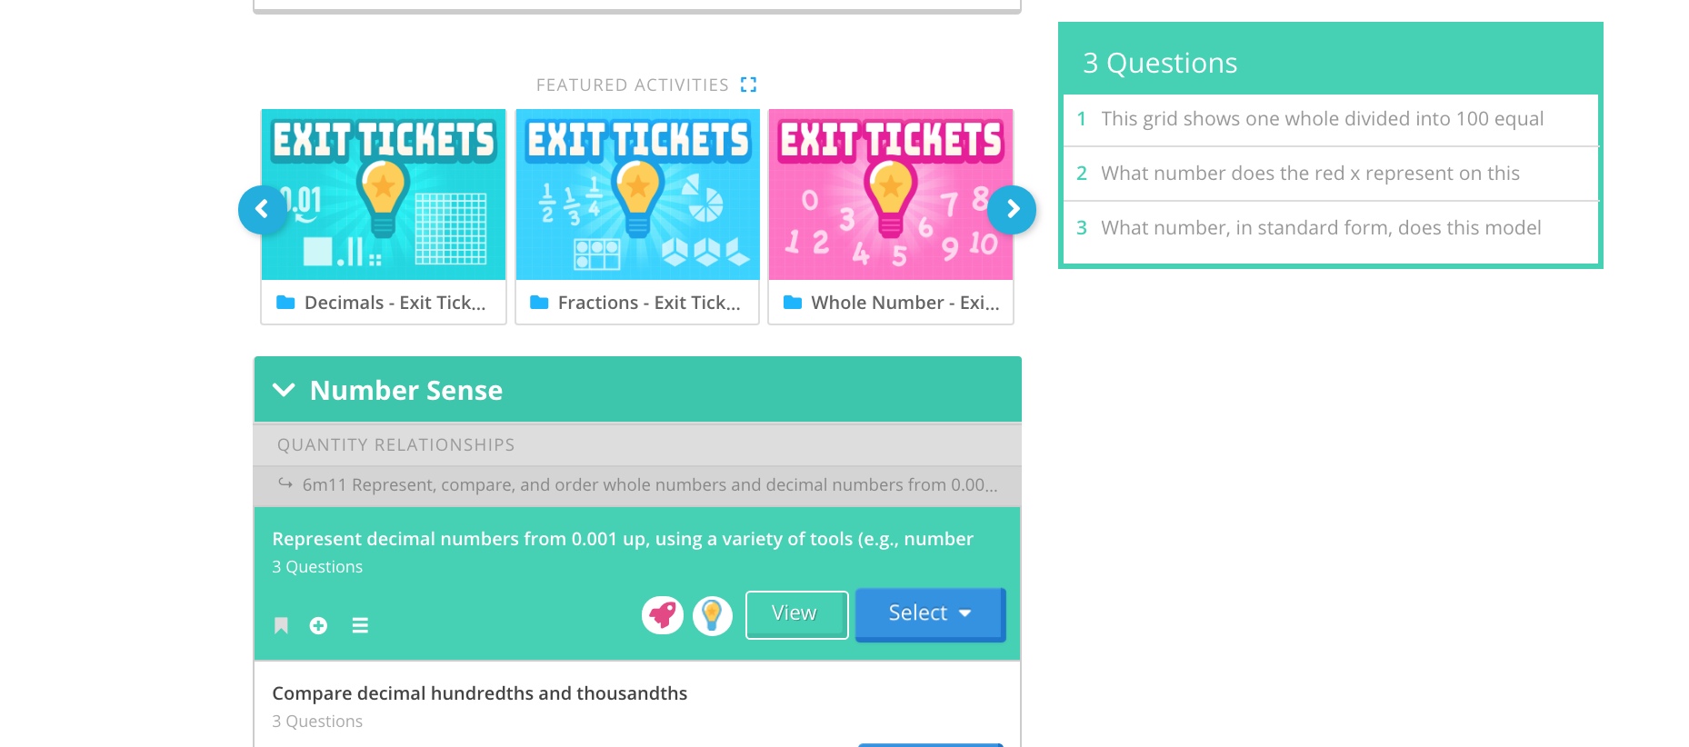
Task: Open the list lines icon
Action: click(x=360, y=625)
